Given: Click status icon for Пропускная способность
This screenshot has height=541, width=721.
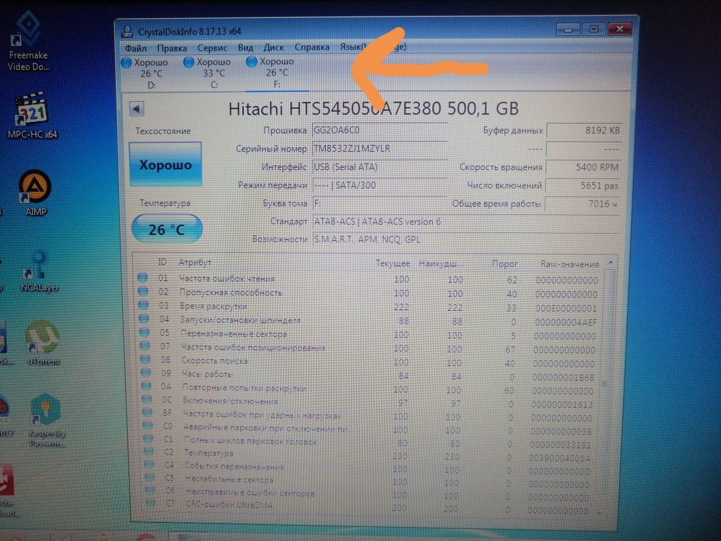Looking at the screenshot, I should pos(143,291).
